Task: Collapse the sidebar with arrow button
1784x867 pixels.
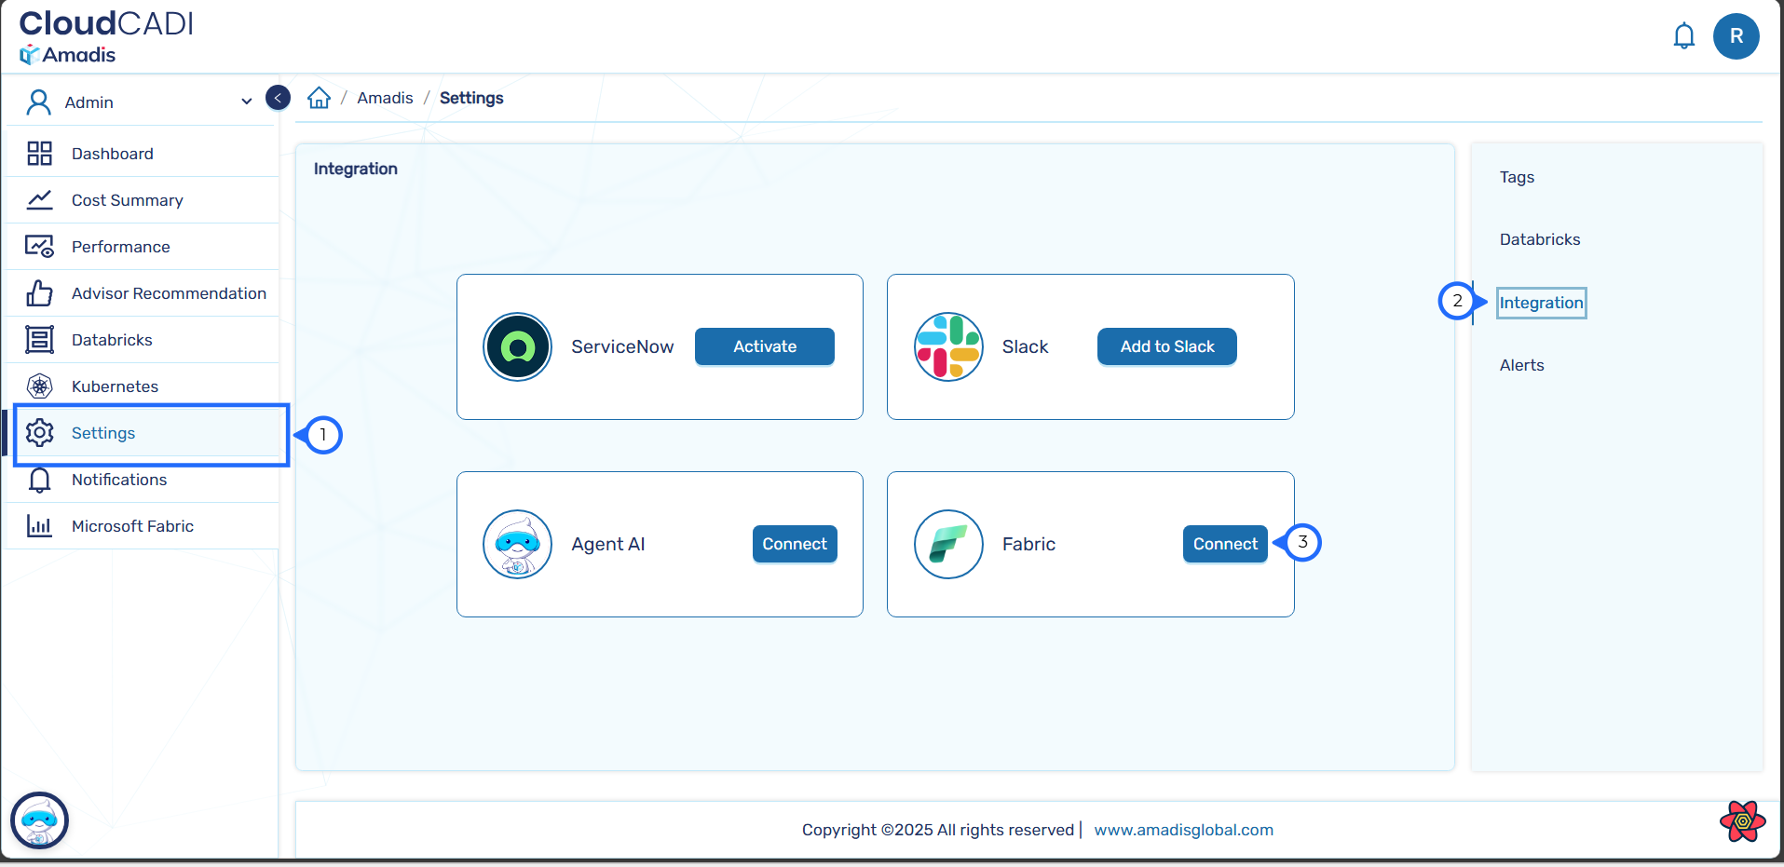Action: pyautogui.click(x=278, y=98)
